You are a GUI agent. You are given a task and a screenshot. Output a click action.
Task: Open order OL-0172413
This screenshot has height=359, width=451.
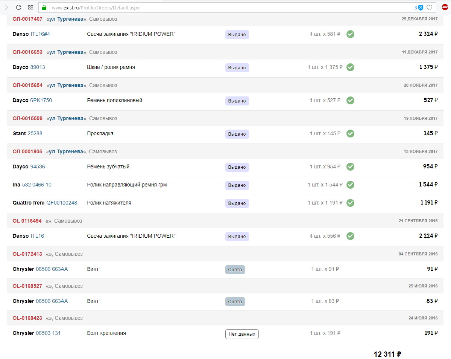(x=27, y=254)
